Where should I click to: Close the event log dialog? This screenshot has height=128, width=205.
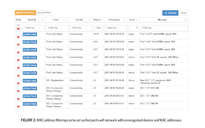pos(183,13)
